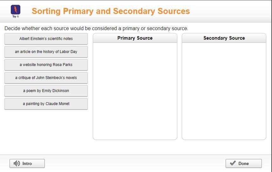Select the Labor Day history article tile
The width and height of the screenshot is (272, 172).
pyautogui.click(x=46, y=52)
